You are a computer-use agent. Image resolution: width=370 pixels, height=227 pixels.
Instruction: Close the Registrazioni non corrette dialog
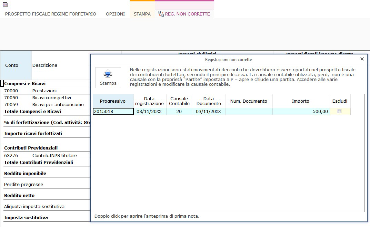tap(362, 59)
